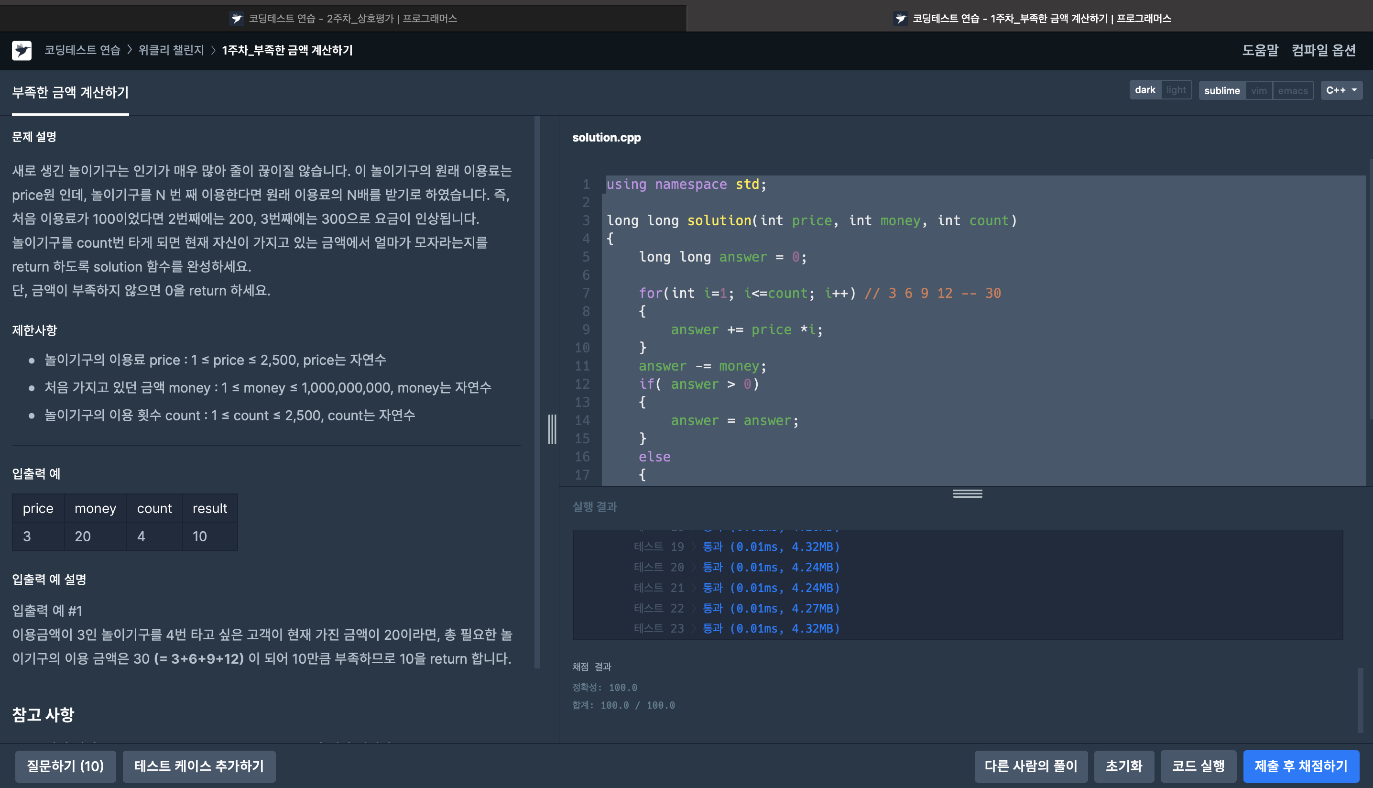
Task: Enable vim key binding mode
Action: click(x=1258, y=91)
